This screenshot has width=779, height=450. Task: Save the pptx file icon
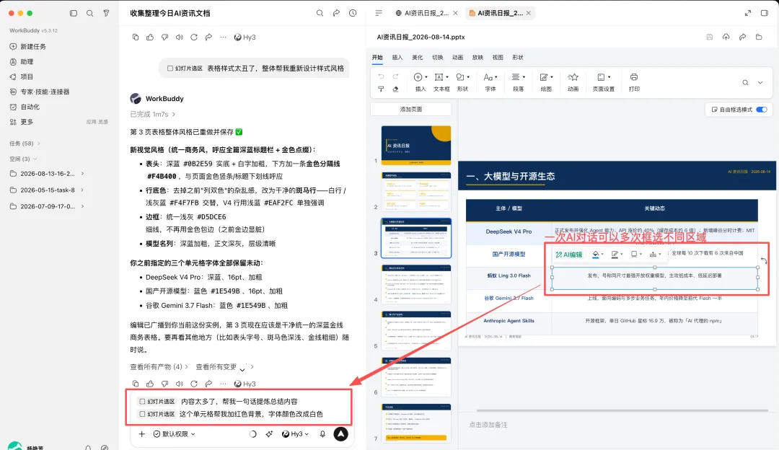[x=710, y=37]
